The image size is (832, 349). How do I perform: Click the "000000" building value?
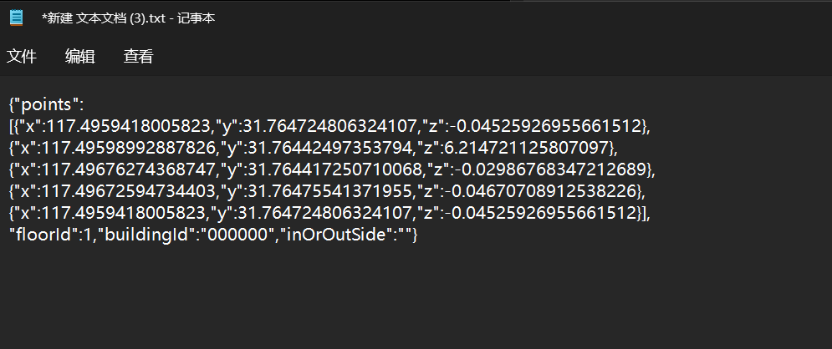coord(236,235)
